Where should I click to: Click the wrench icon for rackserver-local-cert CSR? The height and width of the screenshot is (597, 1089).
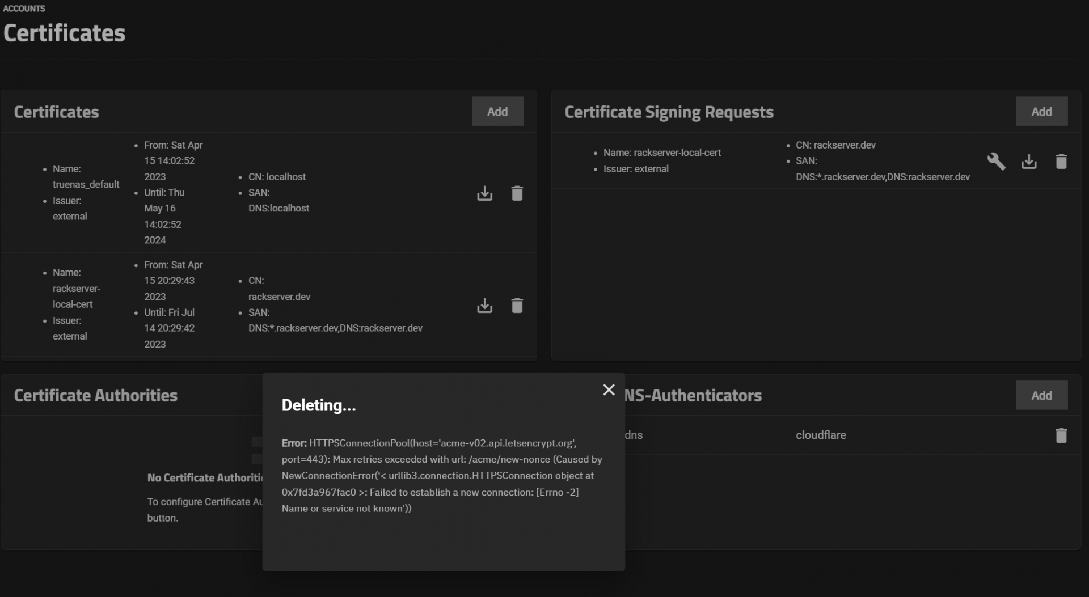click(x=996, y=162)
